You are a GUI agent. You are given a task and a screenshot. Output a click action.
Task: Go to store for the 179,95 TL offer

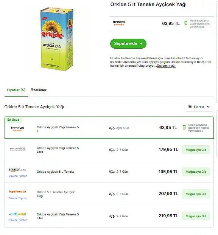pos(196,150)
